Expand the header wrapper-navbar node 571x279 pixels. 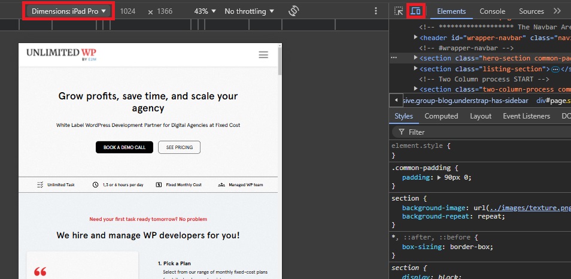[416, 38]
